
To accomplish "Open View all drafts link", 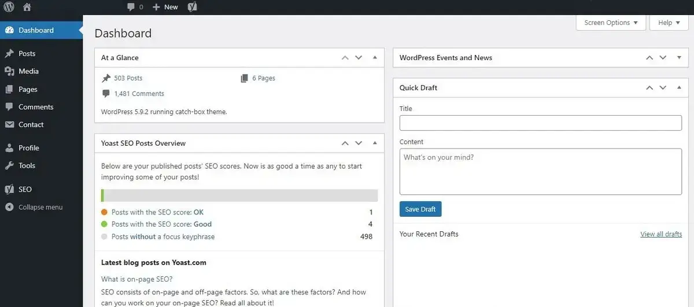I will [661, 234].
